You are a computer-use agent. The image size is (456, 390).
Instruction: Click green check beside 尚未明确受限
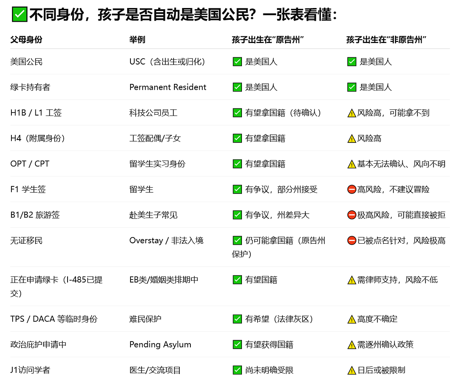pos(237,370)
